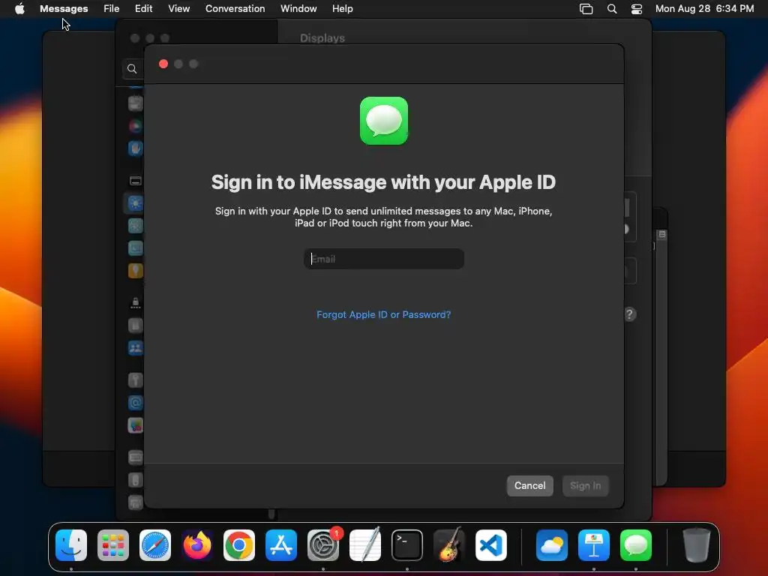Image resolution: width=768 pixels, height=576 pixels.
Task: Open Launchpad from the Dock
Action: [113, 545]
